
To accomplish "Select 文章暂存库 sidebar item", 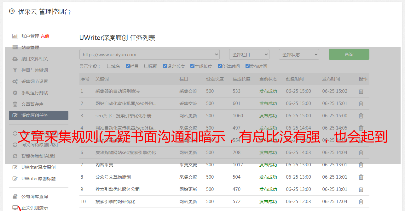I will (x=32, y=104).
